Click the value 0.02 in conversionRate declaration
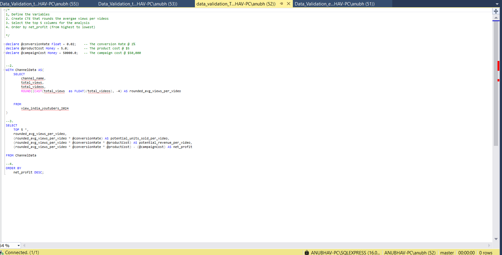The width and height of the screenshot is (502, 255). coord(71,44)
